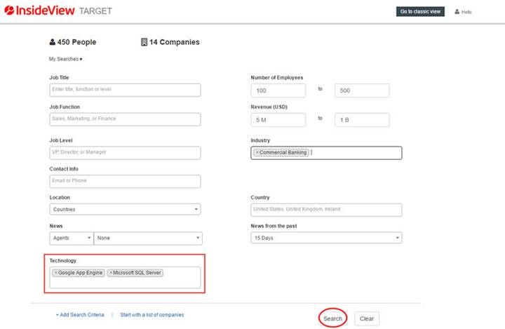Click the people icon beside 450 People

coord(52,42)
